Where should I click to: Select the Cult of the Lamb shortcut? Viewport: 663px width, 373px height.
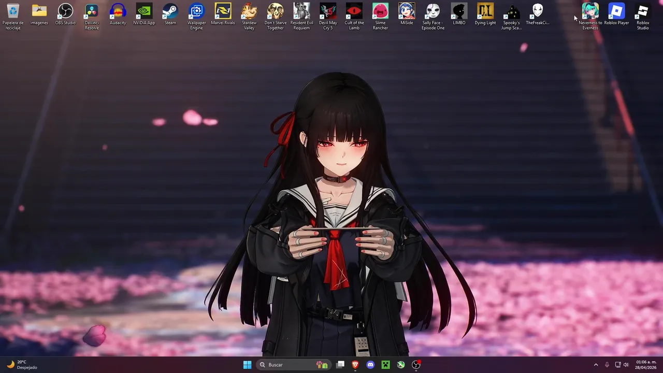[x=354, y=16]
